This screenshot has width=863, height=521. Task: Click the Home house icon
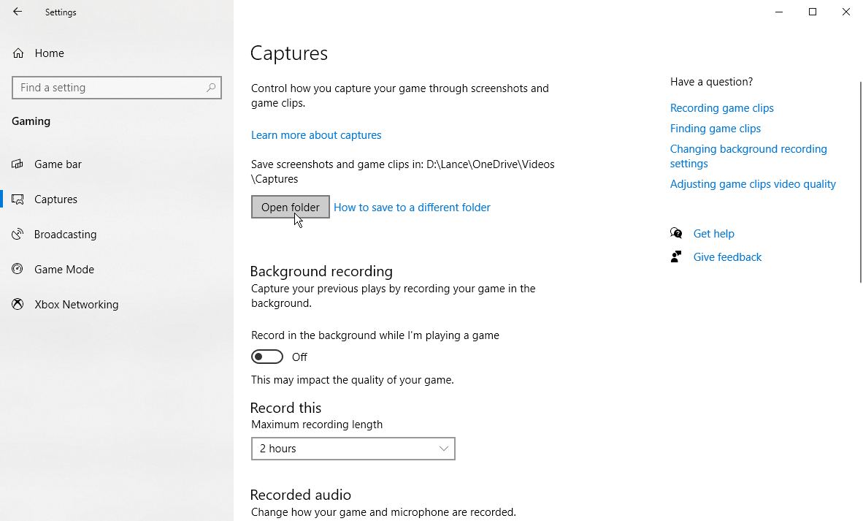click(17, 53)
